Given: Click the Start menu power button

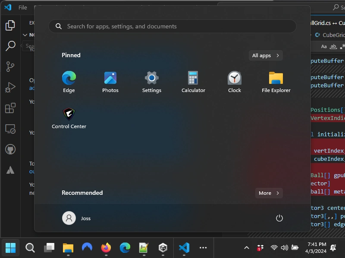Looking at the screenshot, I should click(x=279, y=218).
